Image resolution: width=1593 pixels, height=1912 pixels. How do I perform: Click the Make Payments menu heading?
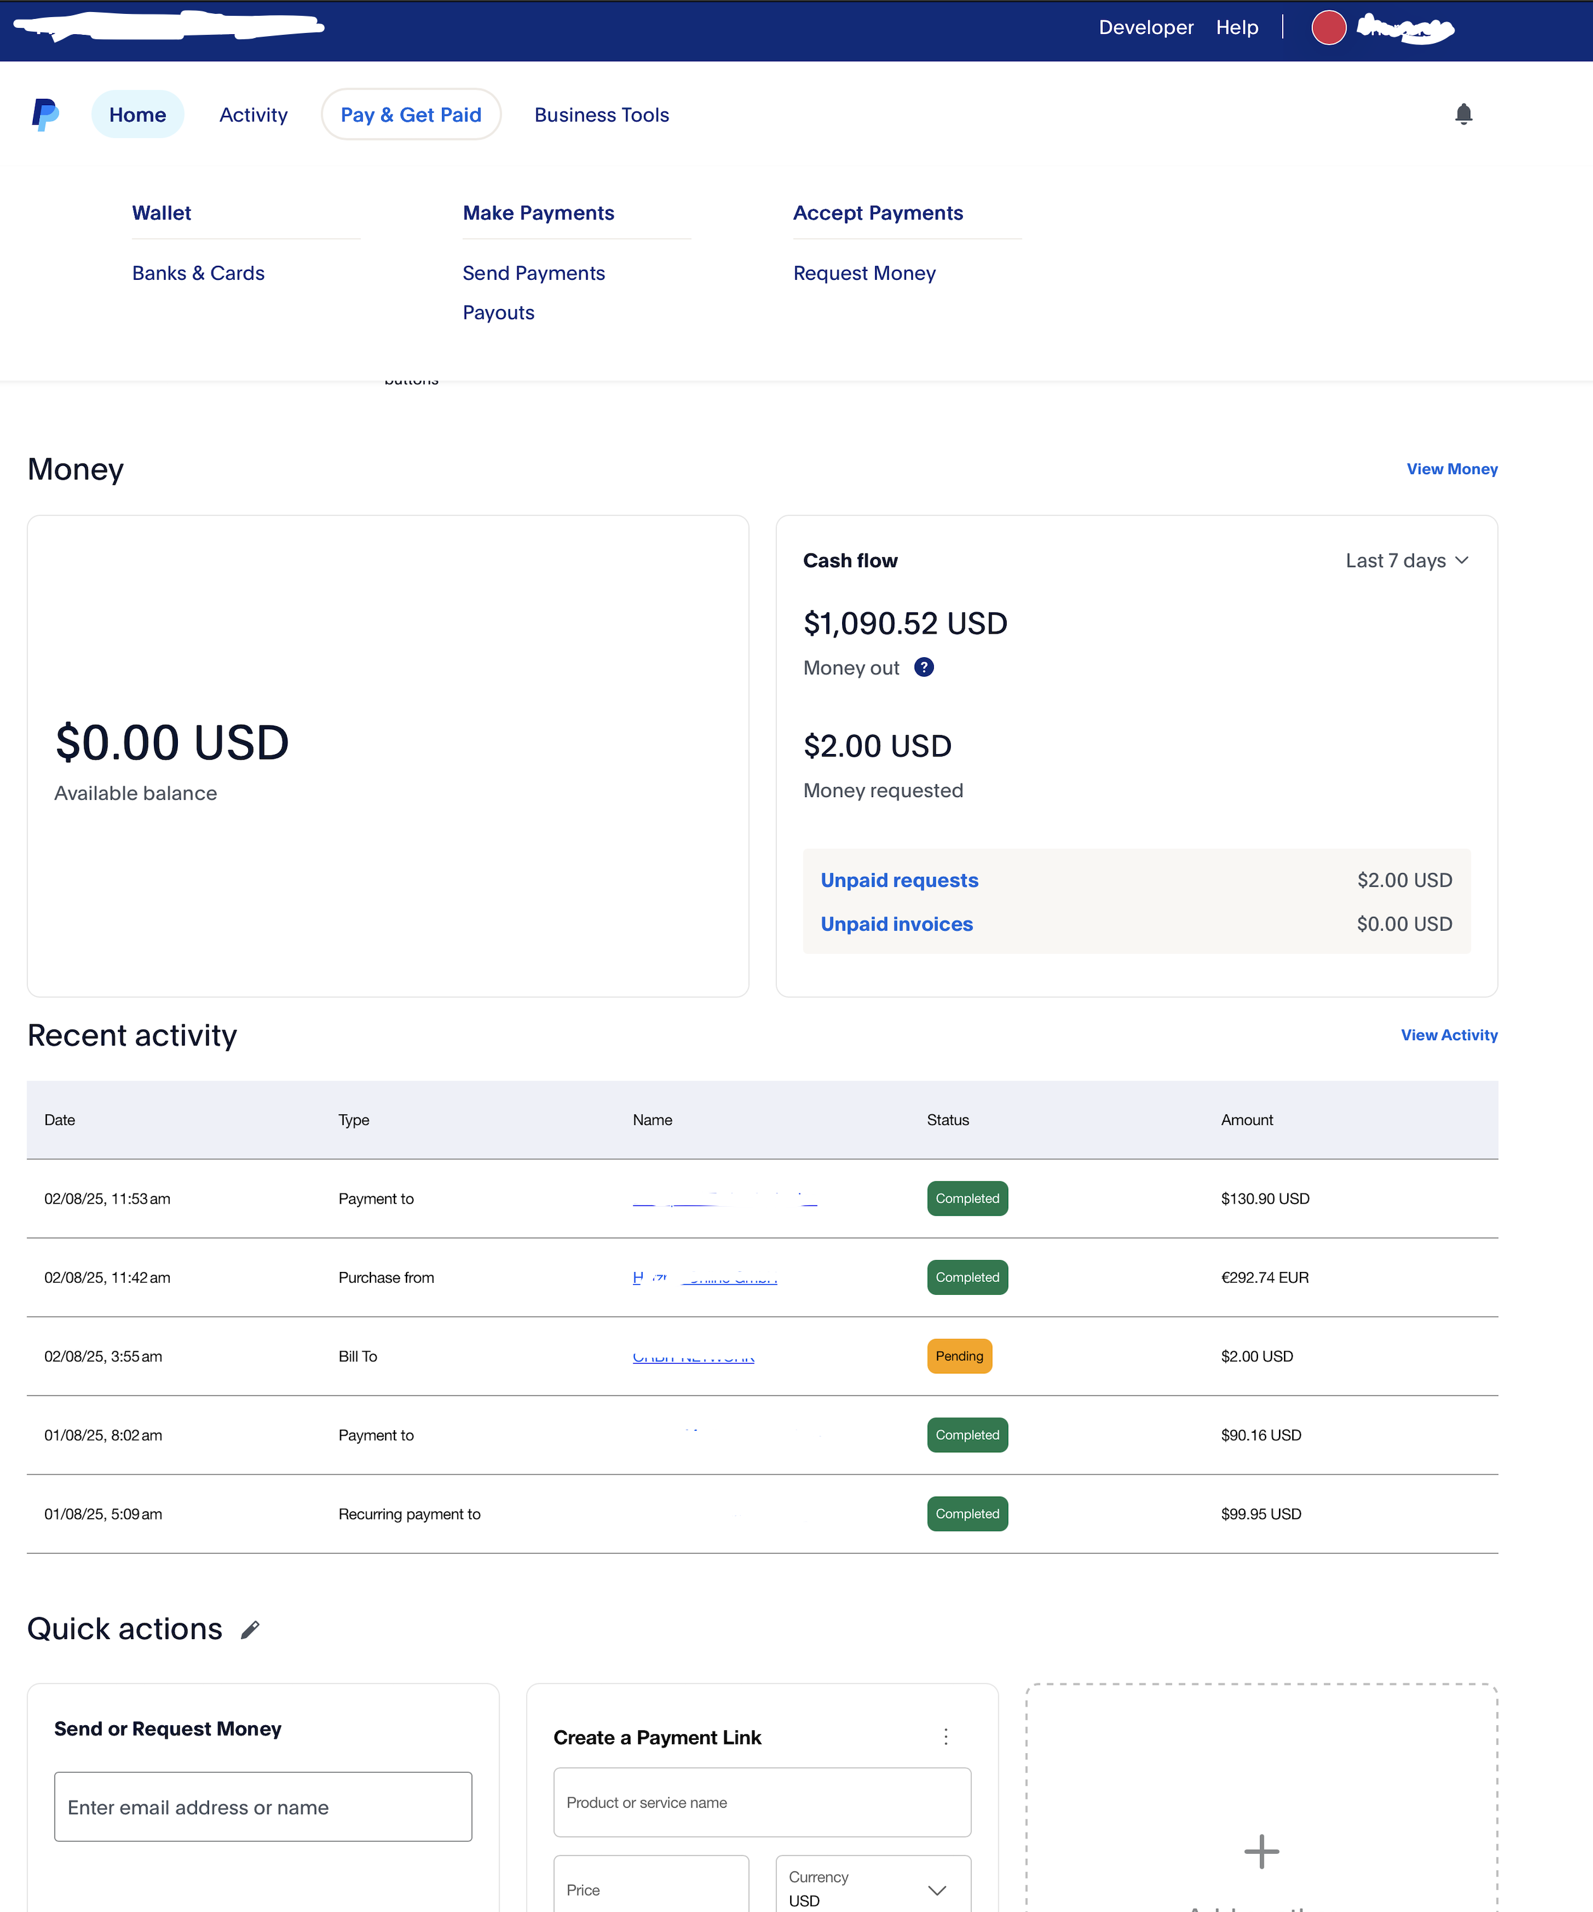point(538,213)
